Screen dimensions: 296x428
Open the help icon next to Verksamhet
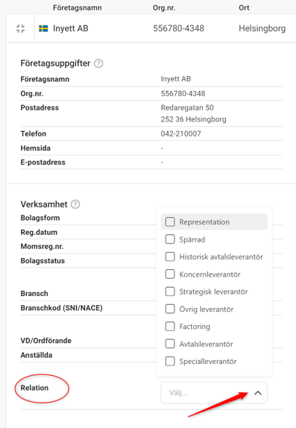[75, 204]
